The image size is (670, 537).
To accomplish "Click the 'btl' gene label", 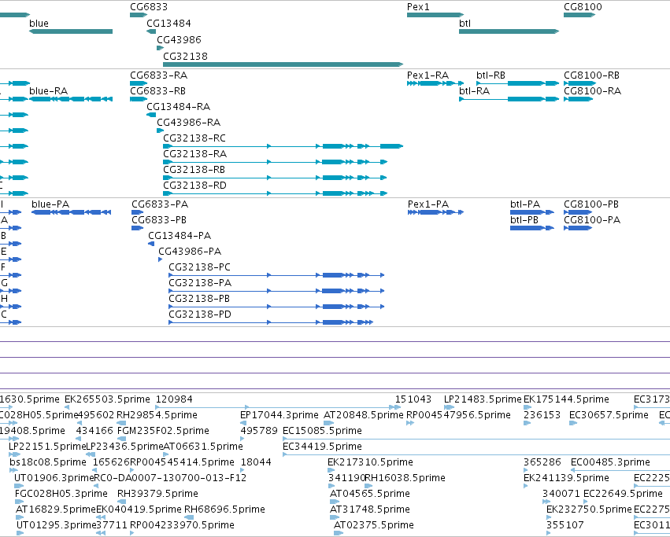I will (465, 24).
